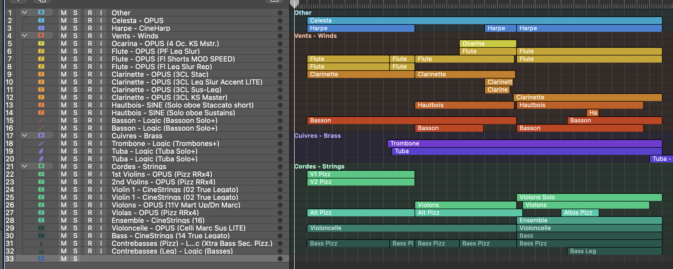Record-enable the Ocarina - OPUS track

(90, 43)
